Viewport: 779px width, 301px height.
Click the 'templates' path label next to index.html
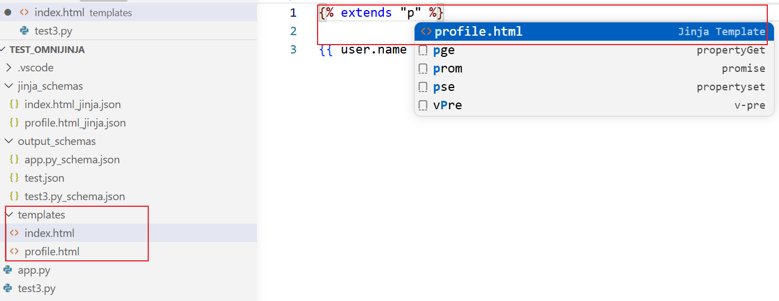pos(110,13)
